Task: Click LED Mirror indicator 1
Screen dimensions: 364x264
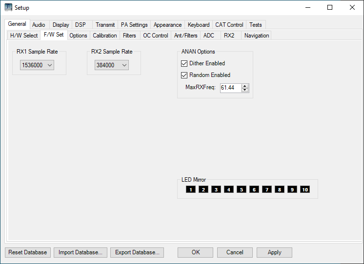Action: pyautogui.click(x=191, y=189)
